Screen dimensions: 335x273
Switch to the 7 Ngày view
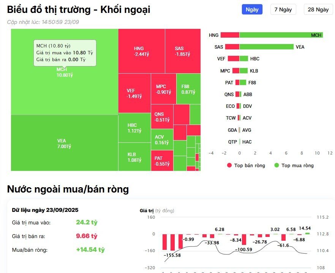(x=283, y=9)
